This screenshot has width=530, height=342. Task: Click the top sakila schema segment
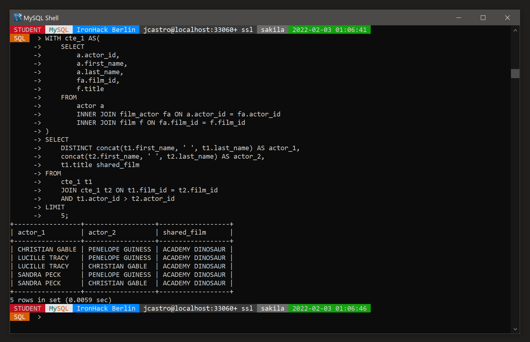[273, 30]
